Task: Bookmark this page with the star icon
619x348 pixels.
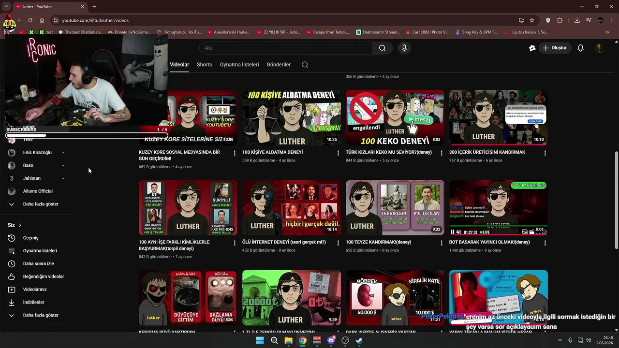Action: 532,20
